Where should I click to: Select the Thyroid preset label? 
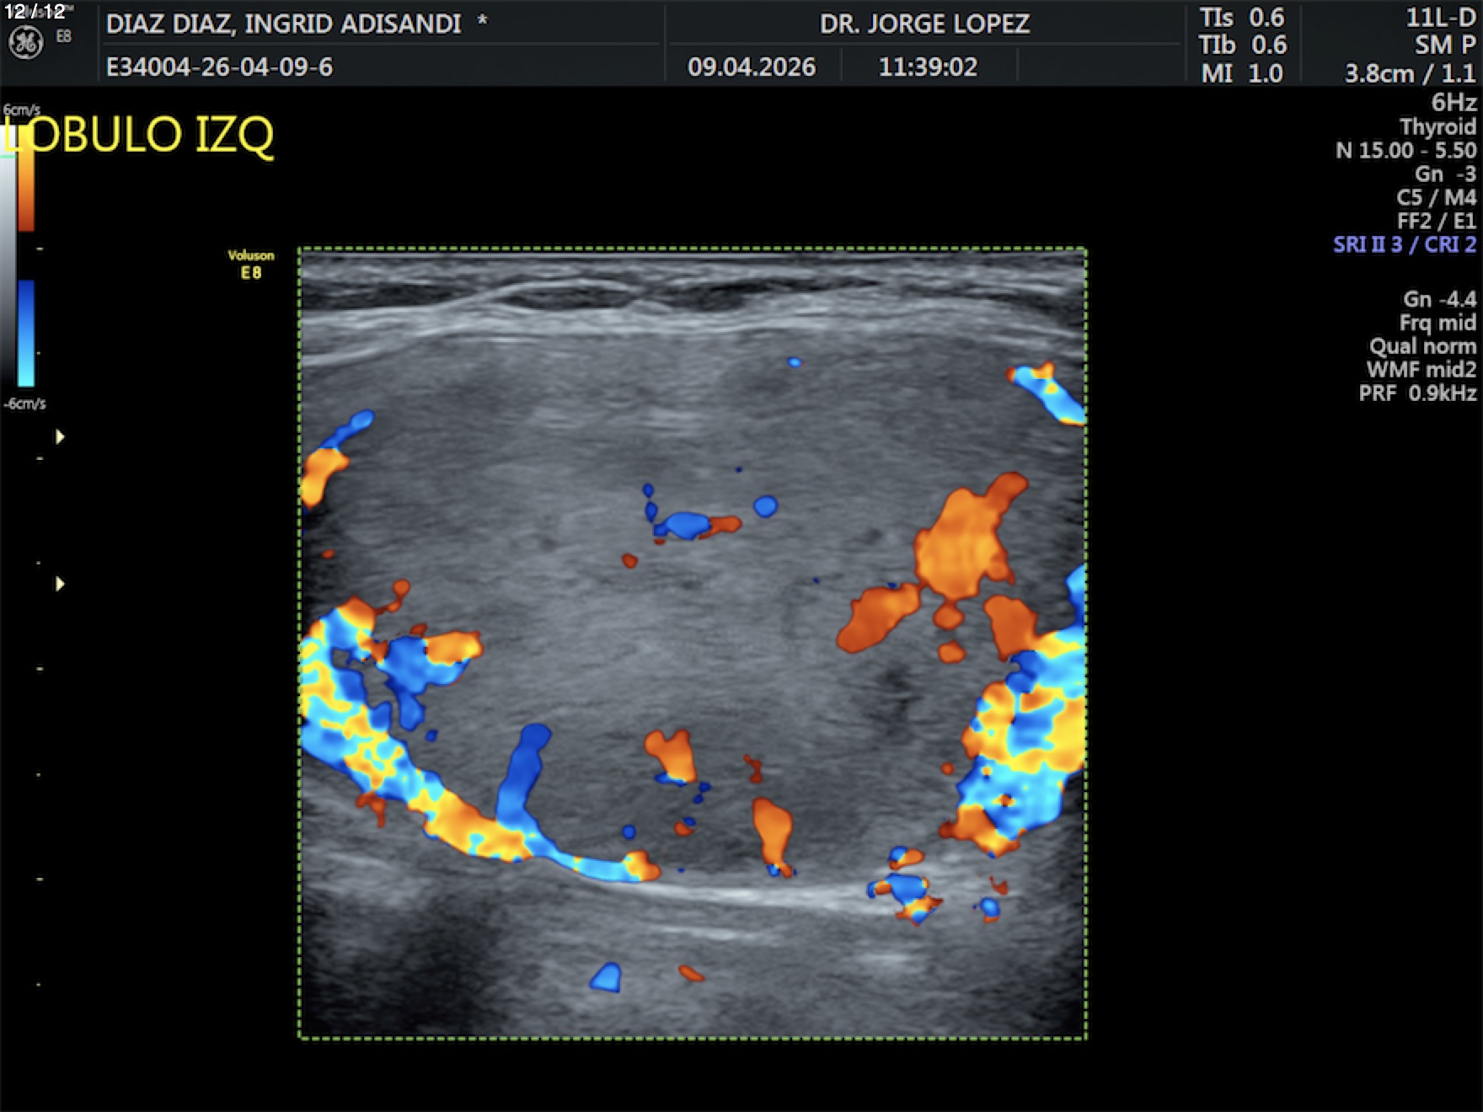click(1437, 126)
